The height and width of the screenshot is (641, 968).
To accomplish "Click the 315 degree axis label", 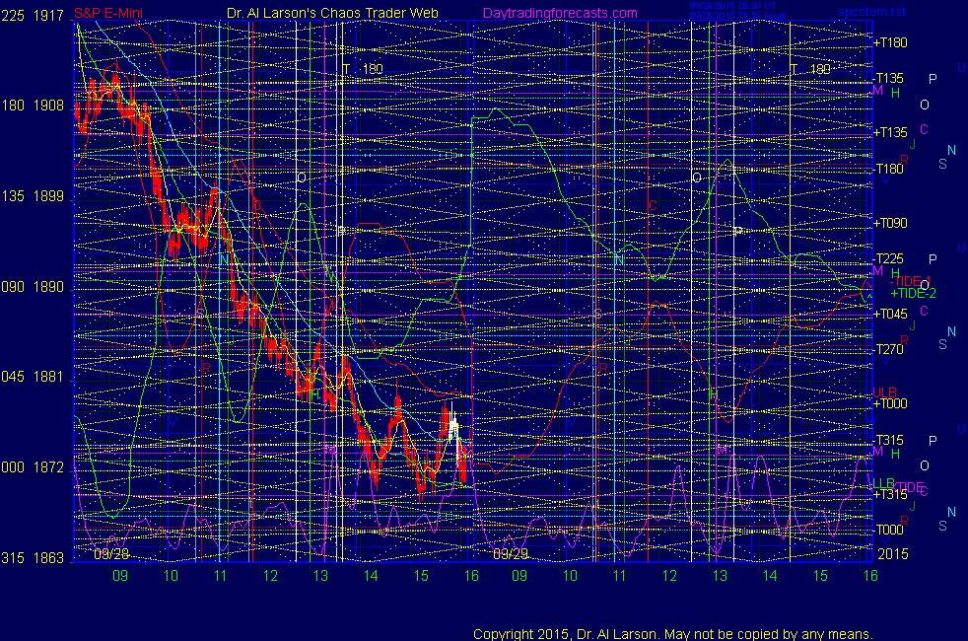I will pyautogui.click(x=13, y=557).
